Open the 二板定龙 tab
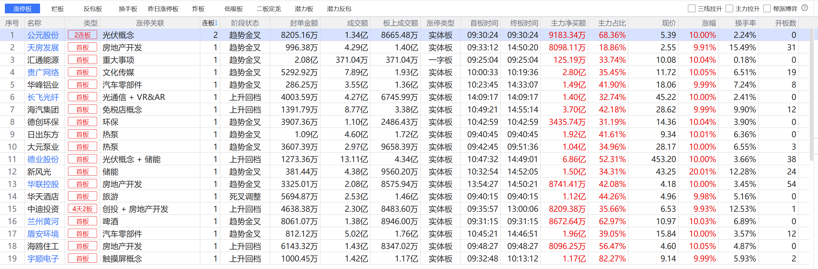The image size is (818, 269). pyautogui.click(x=269, y=8)
